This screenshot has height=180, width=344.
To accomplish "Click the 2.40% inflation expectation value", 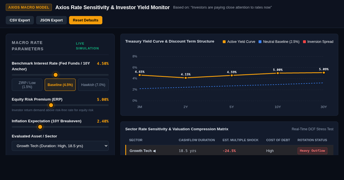I will [103, 121].
